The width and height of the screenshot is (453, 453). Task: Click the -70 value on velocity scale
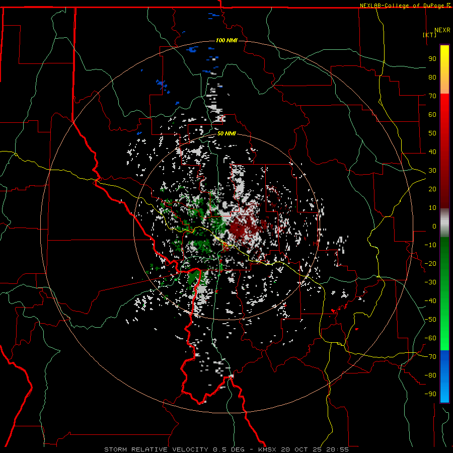pyautogui.click(x=430, y=357)
